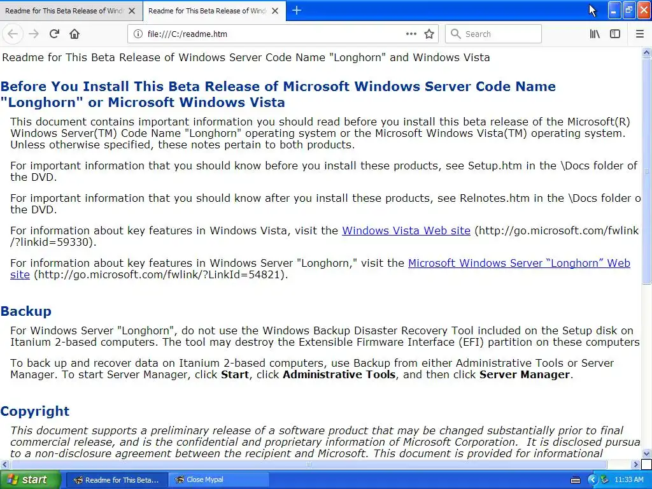Select the second Readme tab

208,11
